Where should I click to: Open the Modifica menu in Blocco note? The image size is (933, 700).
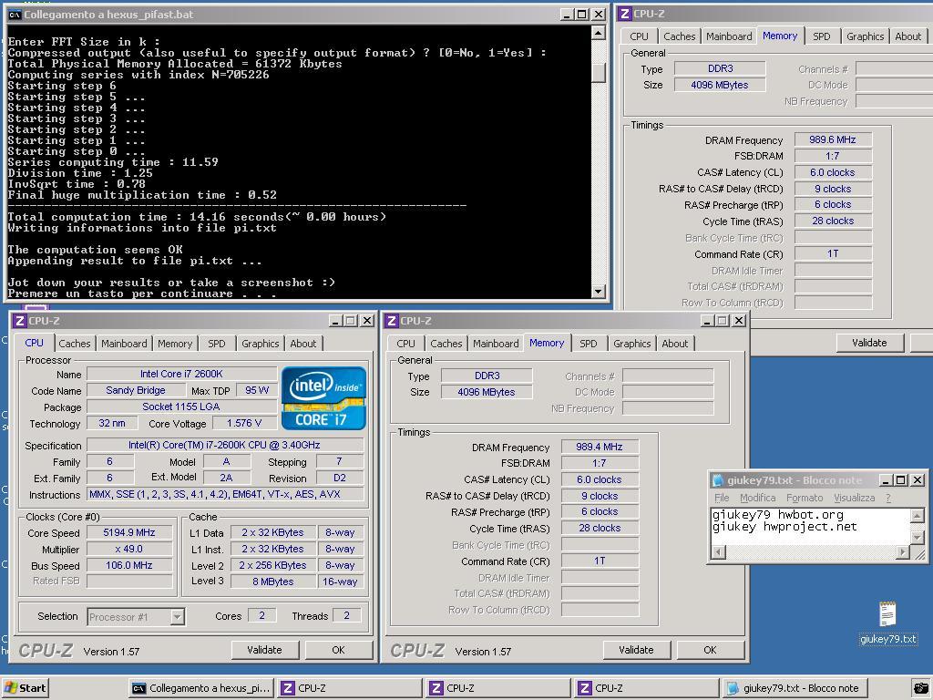pos(757,498)
